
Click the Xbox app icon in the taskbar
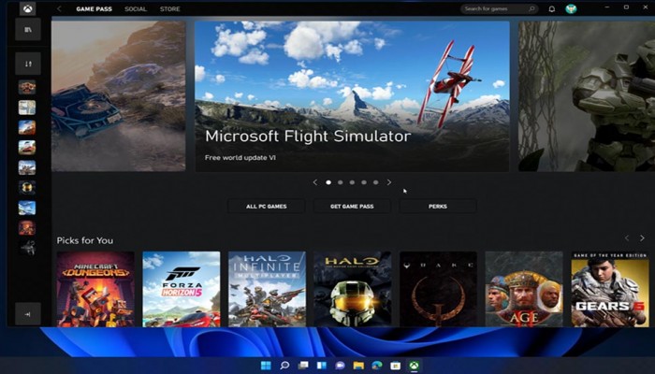[414, 366]
